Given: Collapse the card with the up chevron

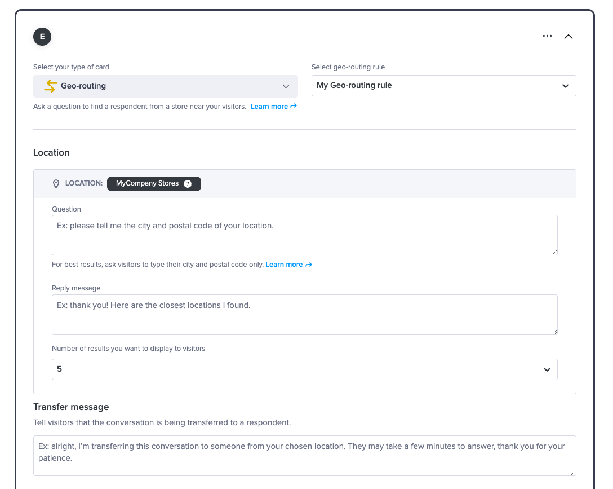Looking at the screenshot, I should 568,37.
